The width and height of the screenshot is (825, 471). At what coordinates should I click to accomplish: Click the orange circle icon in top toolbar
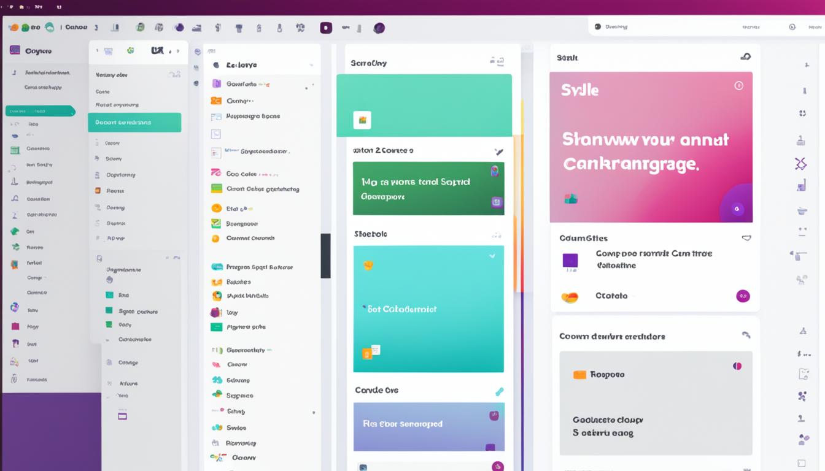click(x=13, y=28)
